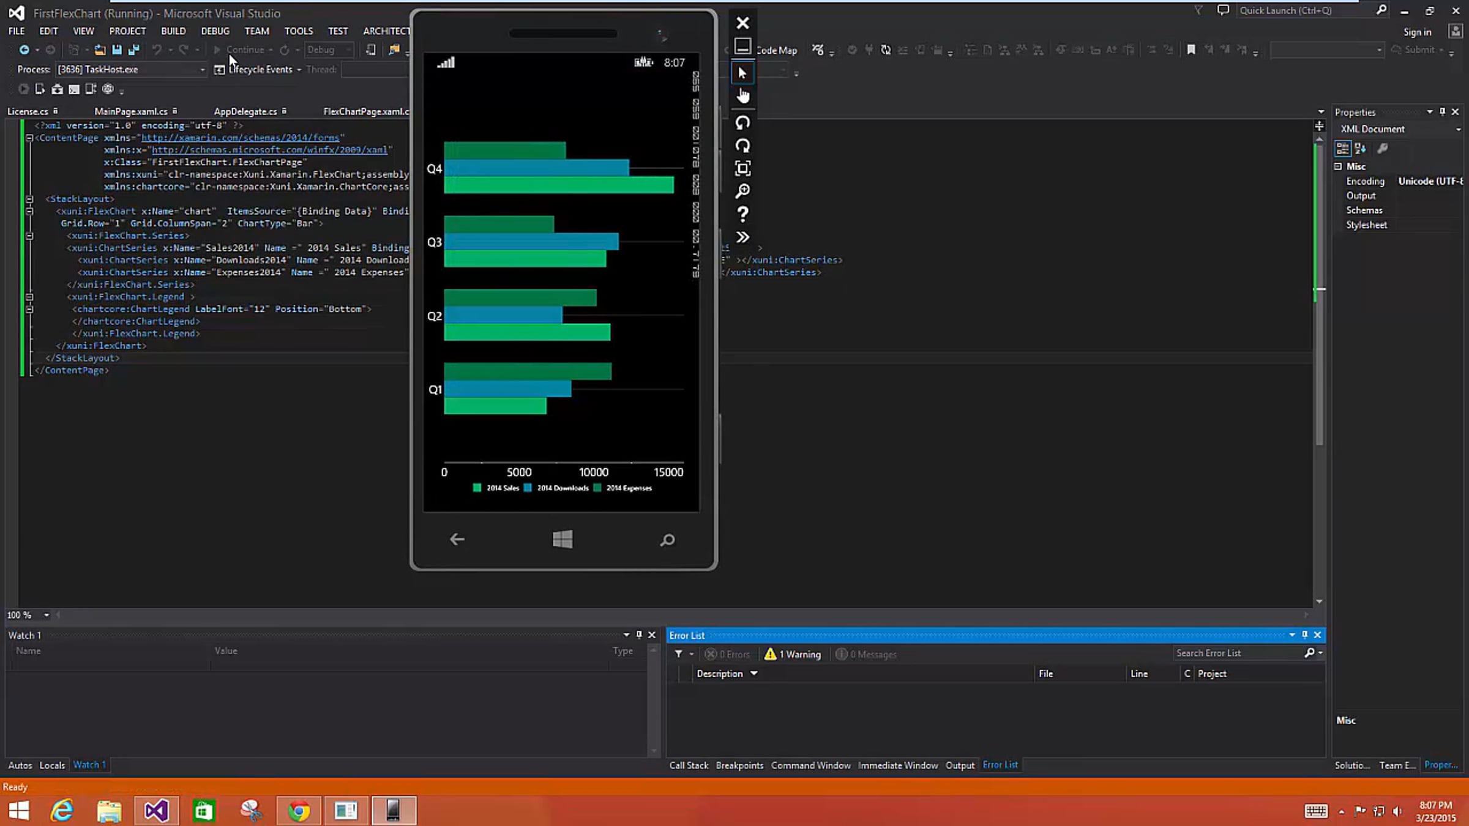This screenshot has height=826, width=1469.
Task: Switch to the MainPage.xaml.cs tab
Action: 130,111
